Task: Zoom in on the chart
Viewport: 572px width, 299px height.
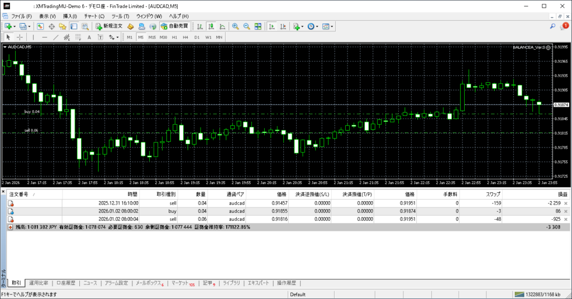Action: click(236, 26)
